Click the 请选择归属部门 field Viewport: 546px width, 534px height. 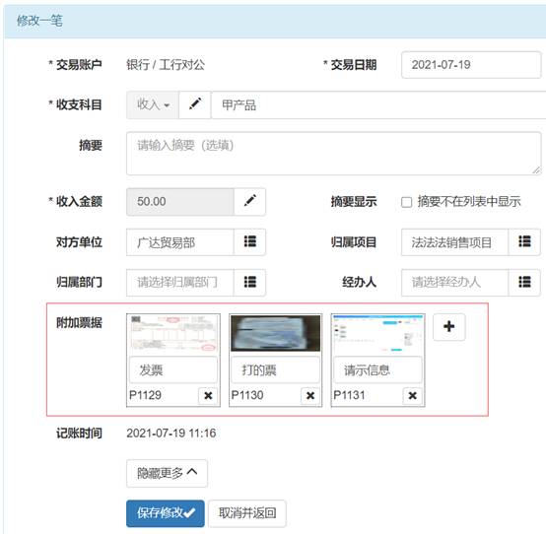click(180, 283)
